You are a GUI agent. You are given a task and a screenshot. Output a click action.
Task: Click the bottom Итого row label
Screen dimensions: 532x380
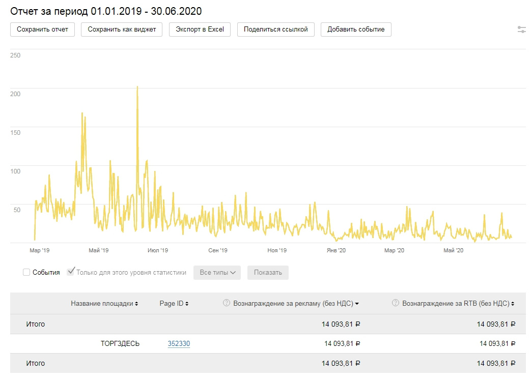click(36, 363)
